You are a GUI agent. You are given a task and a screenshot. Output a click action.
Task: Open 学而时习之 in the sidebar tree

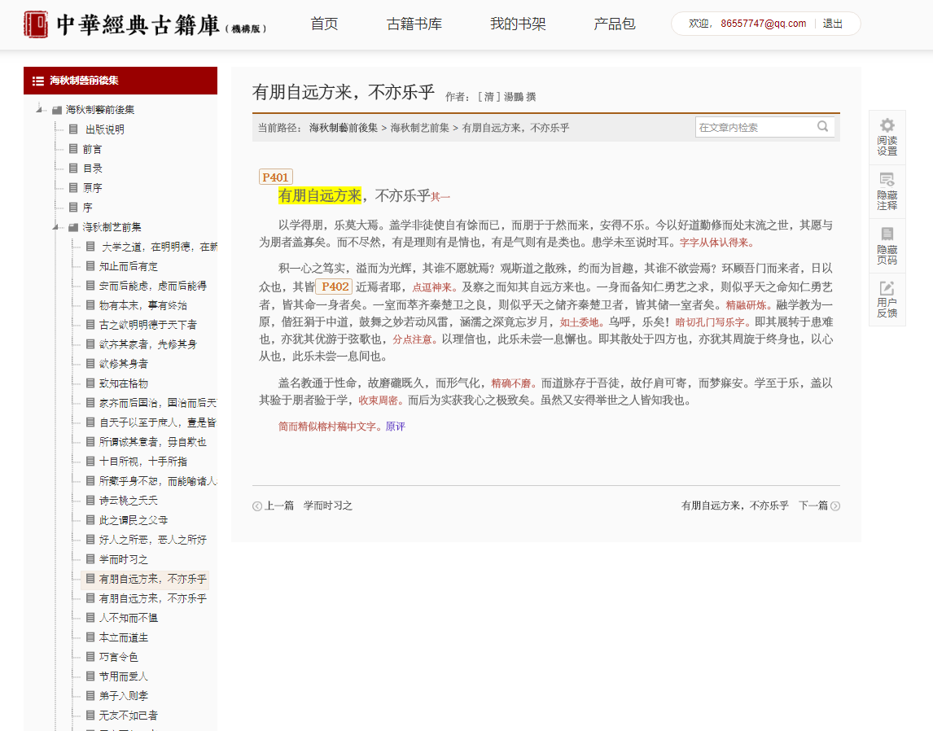(x=123, y=559)
